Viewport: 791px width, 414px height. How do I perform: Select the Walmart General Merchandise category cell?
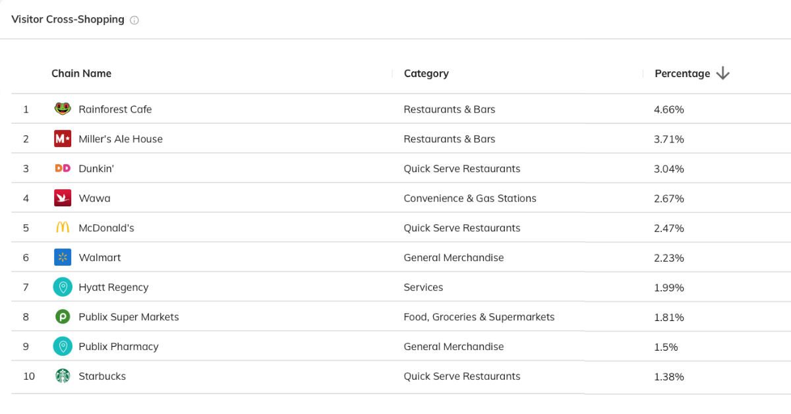pyautogui.click(x=454, y=258)
